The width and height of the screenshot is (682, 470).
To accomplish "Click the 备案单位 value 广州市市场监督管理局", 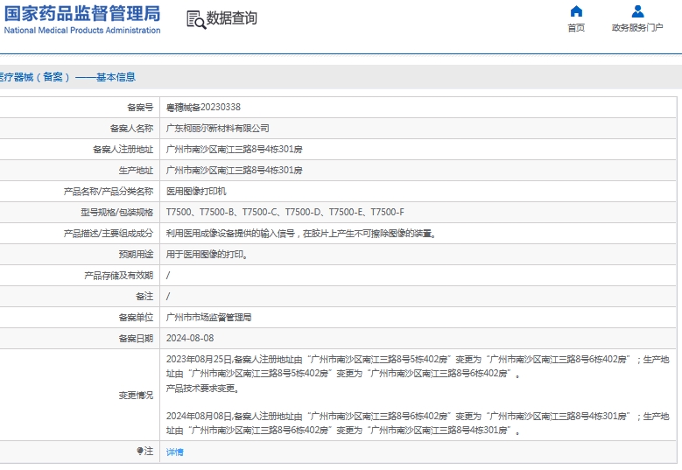I will tap(208, 318).
